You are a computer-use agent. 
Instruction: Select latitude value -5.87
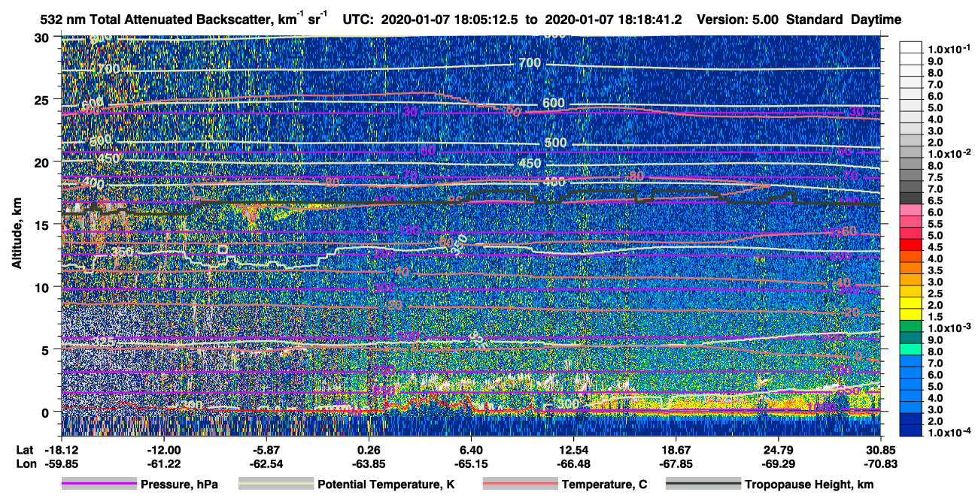[266, 449]
